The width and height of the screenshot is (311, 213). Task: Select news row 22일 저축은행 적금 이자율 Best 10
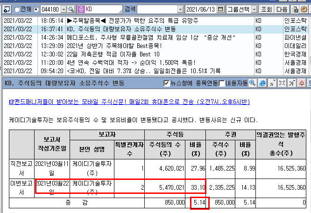(x=155, y=54)
